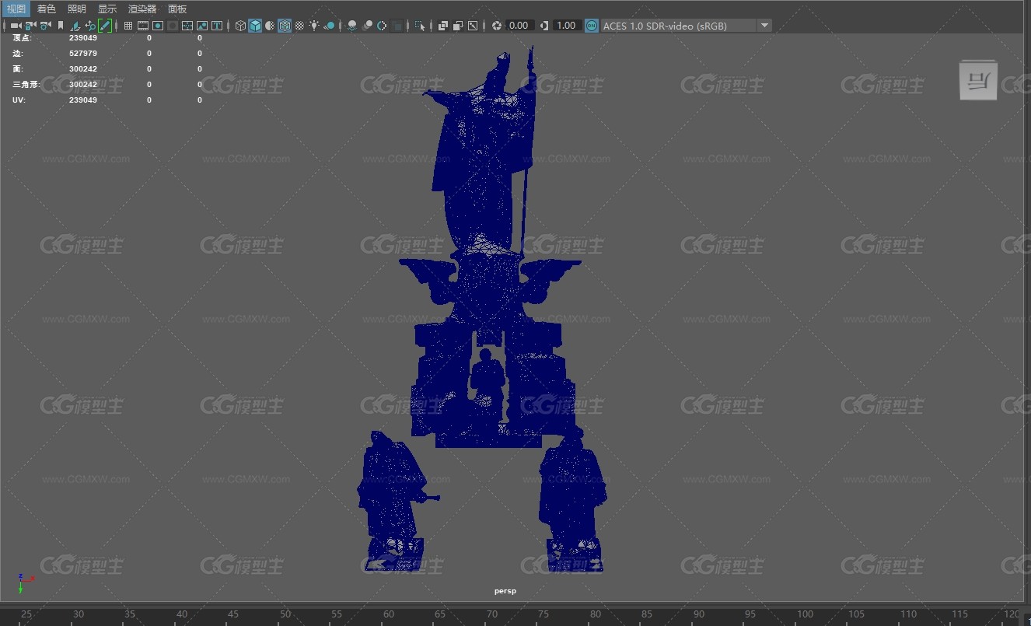Screen dimensions: 1031x626
Task: Toggle the Resolution Gate icon
Action: point(158,26)
